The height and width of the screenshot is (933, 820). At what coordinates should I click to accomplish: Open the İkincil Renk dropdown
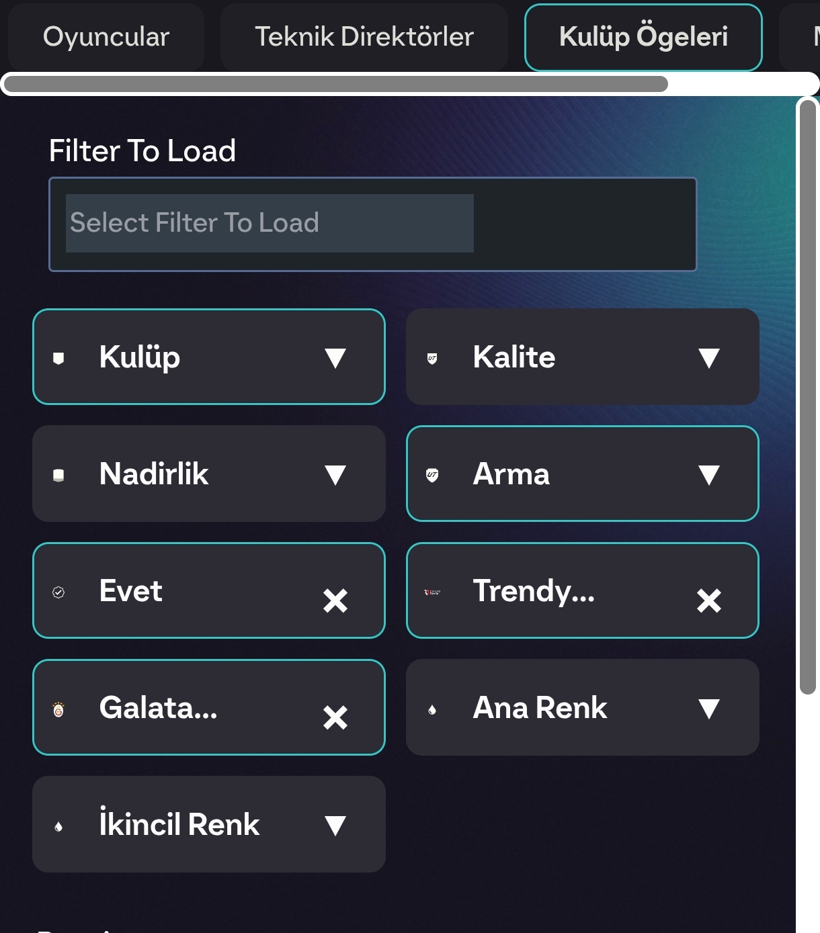point(335,826)
